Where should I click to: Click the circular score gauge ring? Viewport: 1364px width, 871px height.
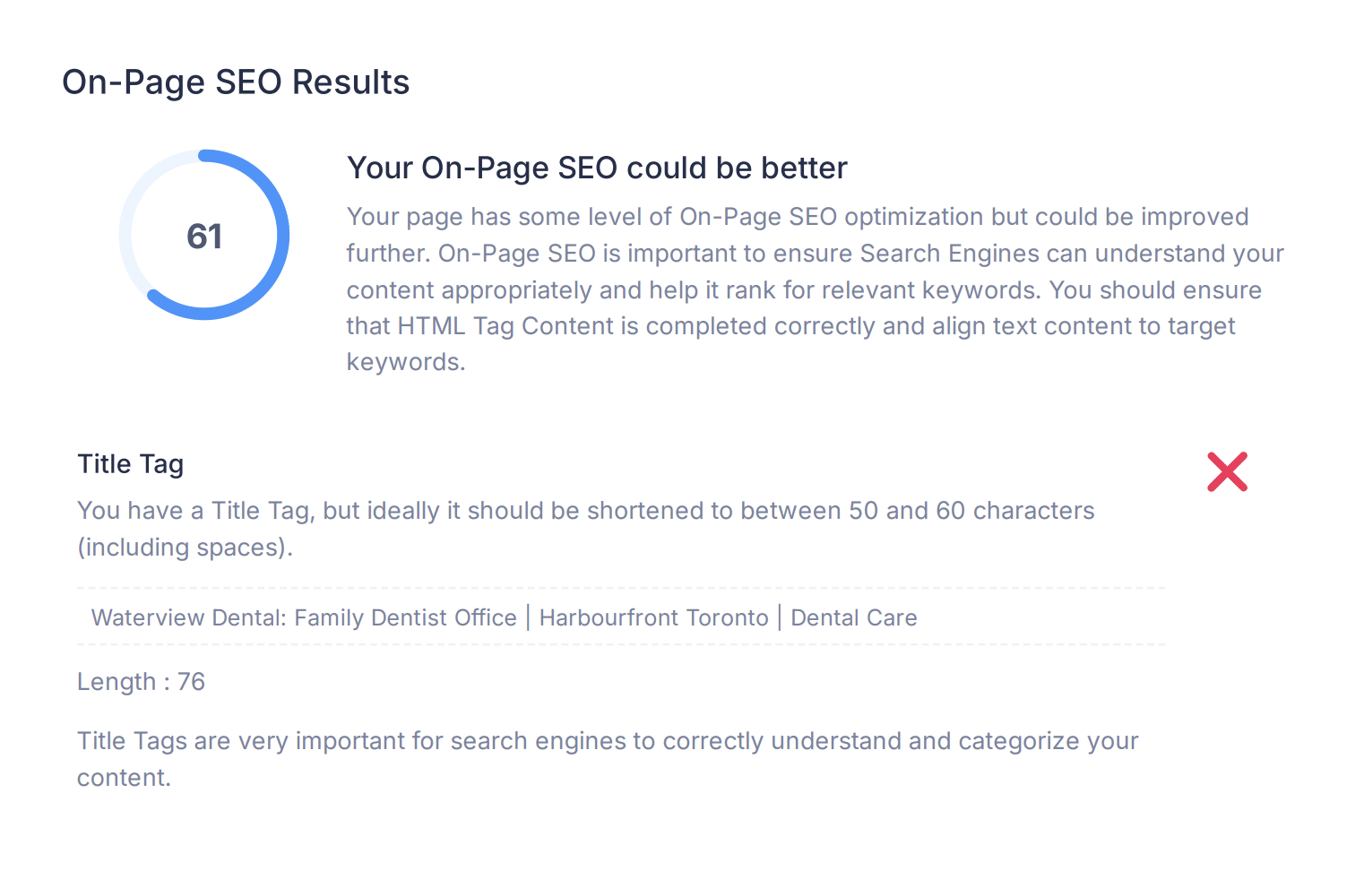click(x=204, y=235)
